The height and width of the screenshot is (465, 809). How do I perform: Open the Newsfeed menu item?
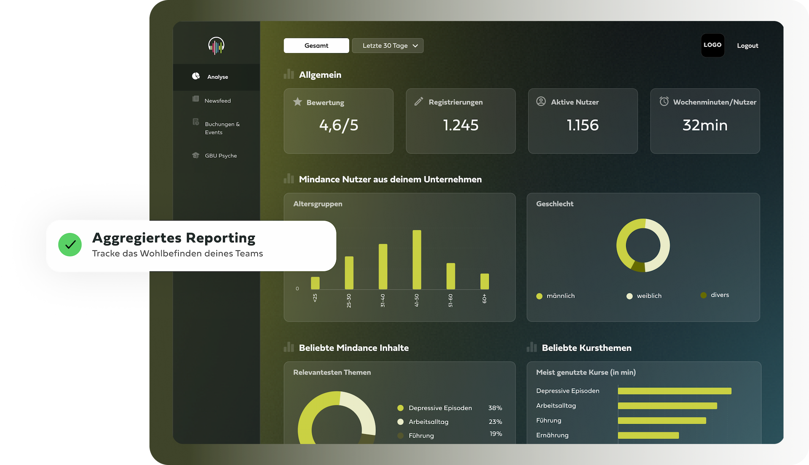(217, 101)
